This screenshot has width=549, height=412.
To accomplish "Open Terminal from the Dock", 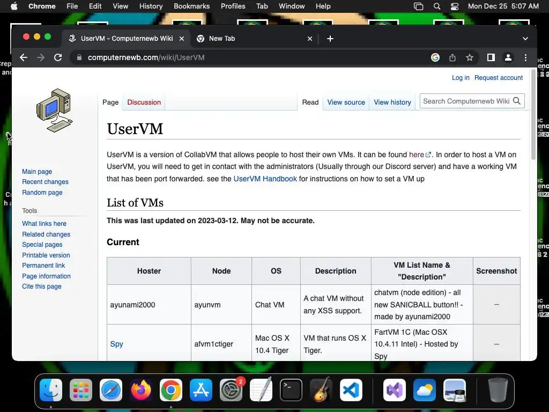I will tap(291, 390).
